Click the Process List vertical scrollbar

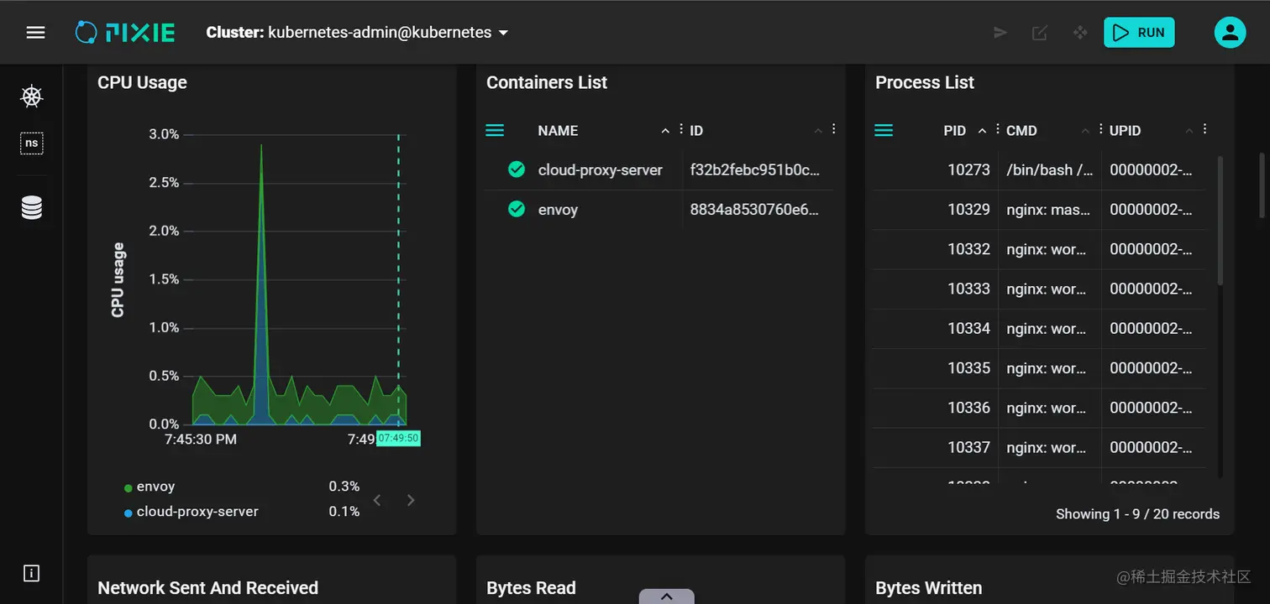click(1220, 221)
